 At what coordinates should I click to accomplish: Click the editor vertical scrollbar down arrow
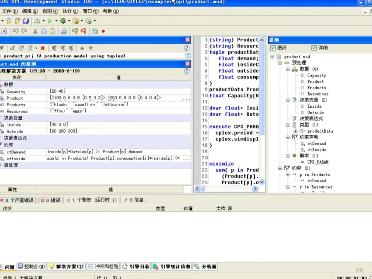click(262, 182)
